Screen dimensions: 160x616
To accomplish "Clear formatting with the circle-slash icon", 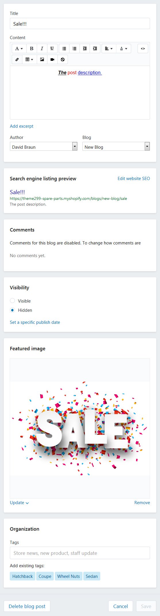I will (63, 60).
